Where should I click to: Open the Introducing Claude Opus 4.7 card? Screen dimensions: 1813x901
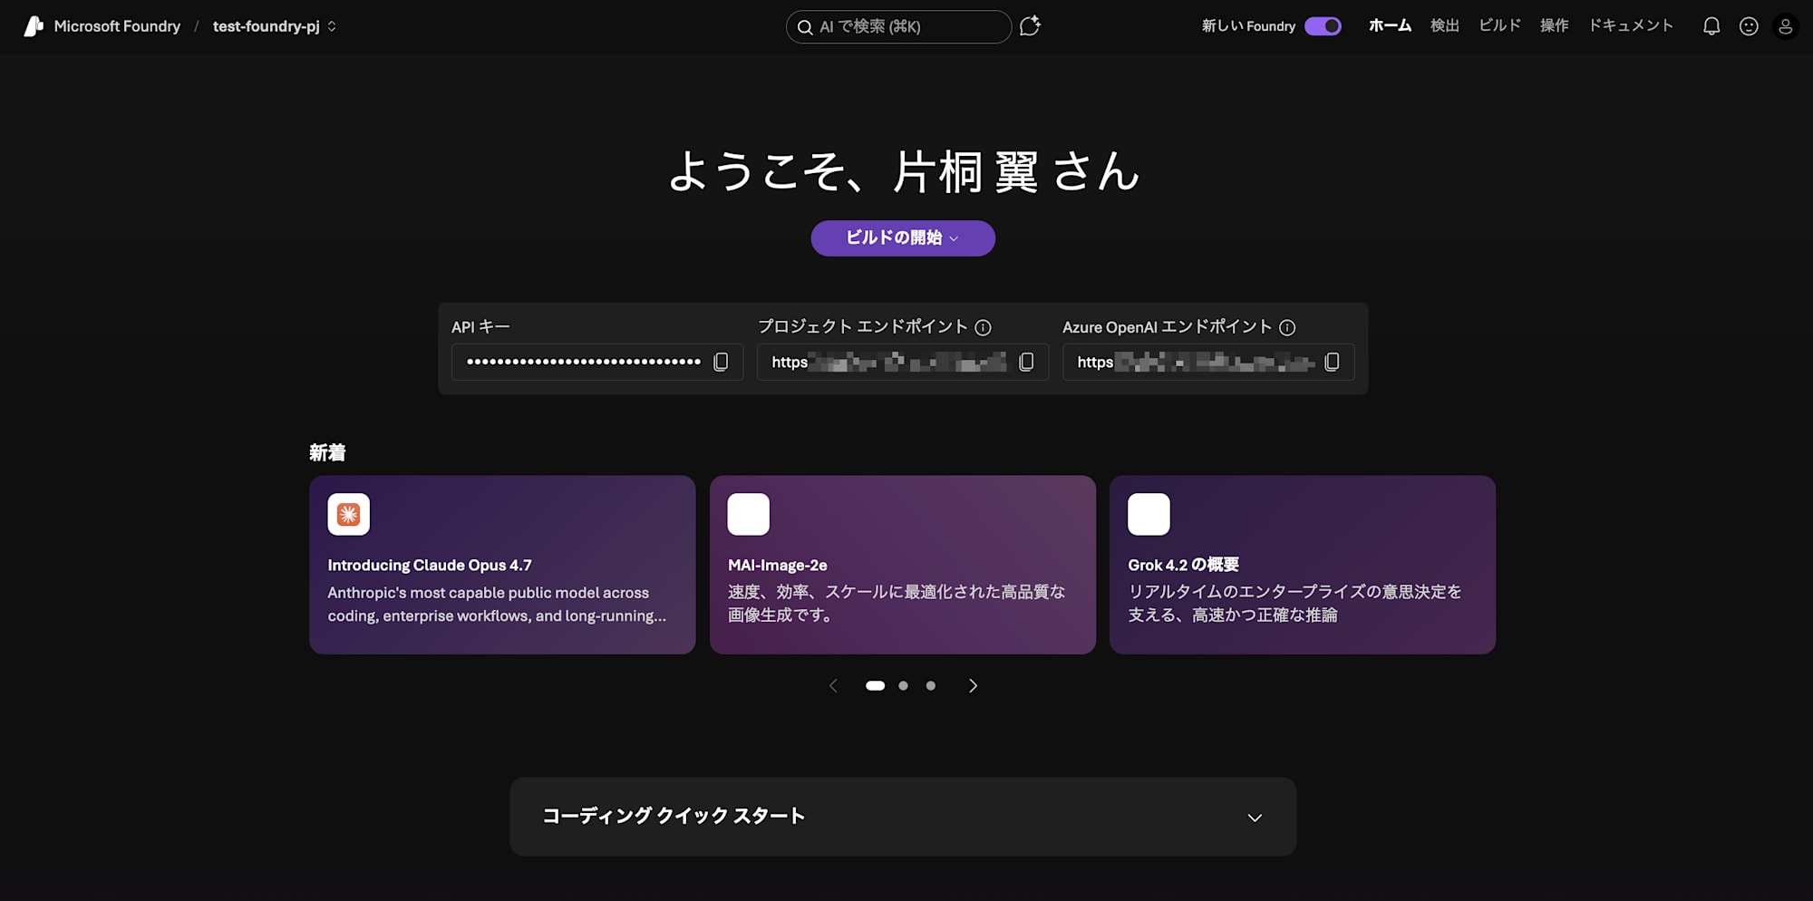(502, 565)
